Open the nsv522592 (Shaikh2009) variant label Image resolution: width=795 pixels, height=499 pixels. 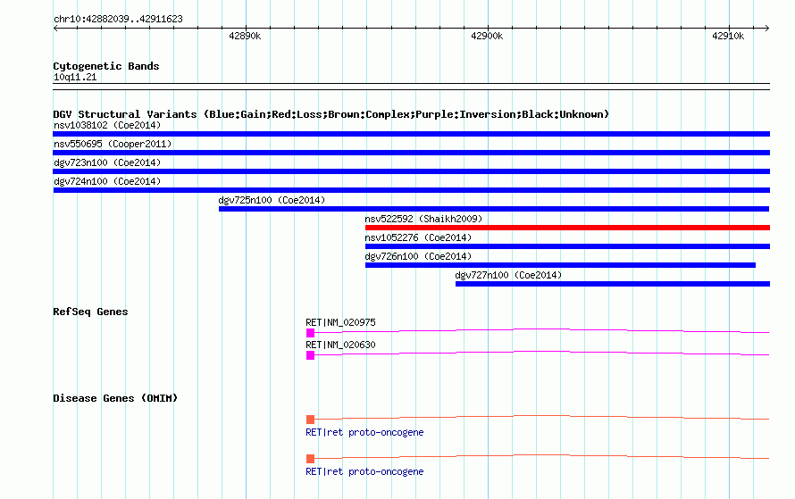pyautogui.click(x=423, y=219)
